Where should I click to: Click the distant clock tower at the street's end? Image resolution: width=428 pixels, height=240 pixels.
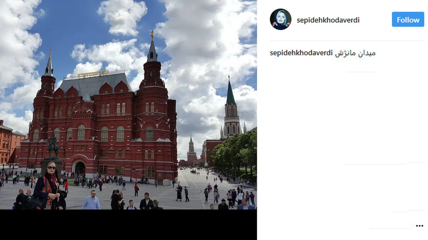(192, 149)
